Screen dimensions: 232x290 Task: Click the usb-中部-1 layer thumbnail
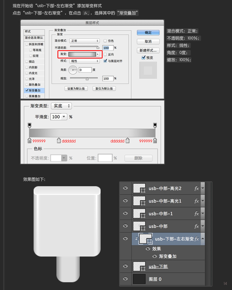tap(139, 214)
